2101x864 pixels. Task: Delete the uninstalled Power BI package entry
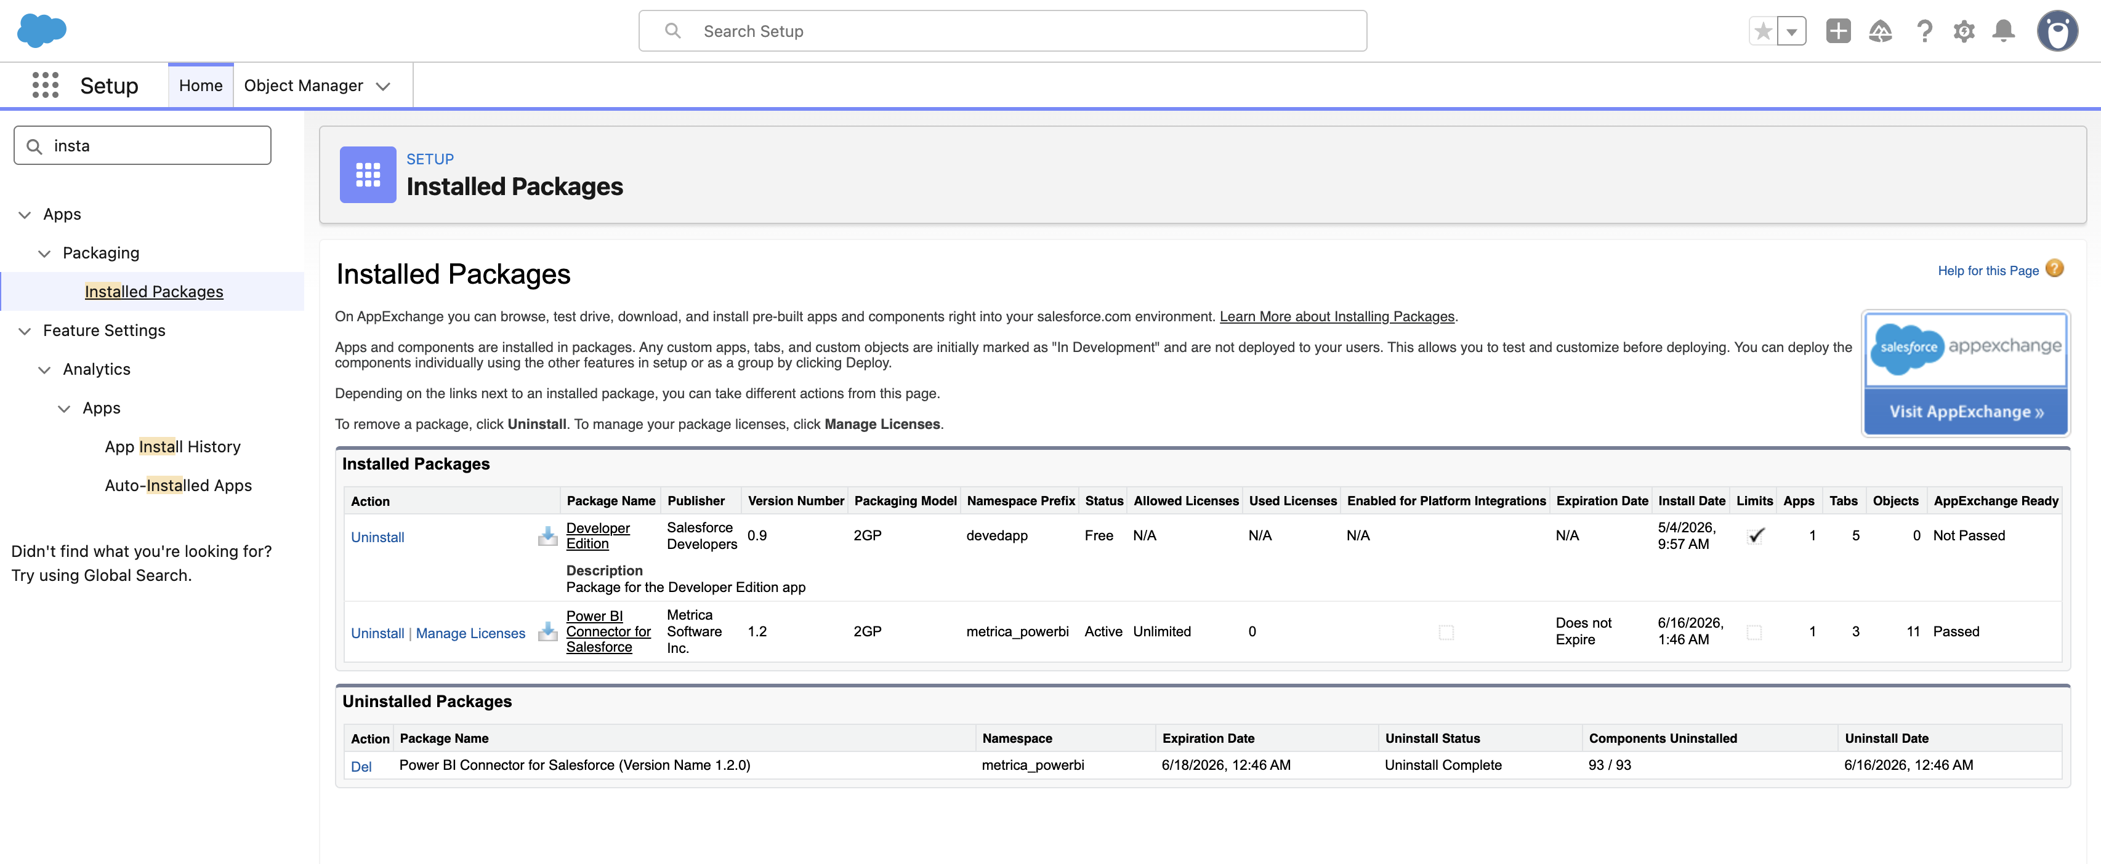coord(361,767)
